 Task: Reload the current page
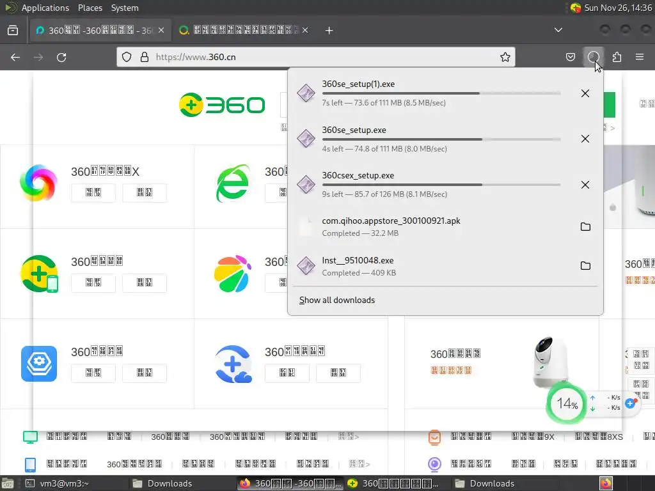click(x=61, y=57)
